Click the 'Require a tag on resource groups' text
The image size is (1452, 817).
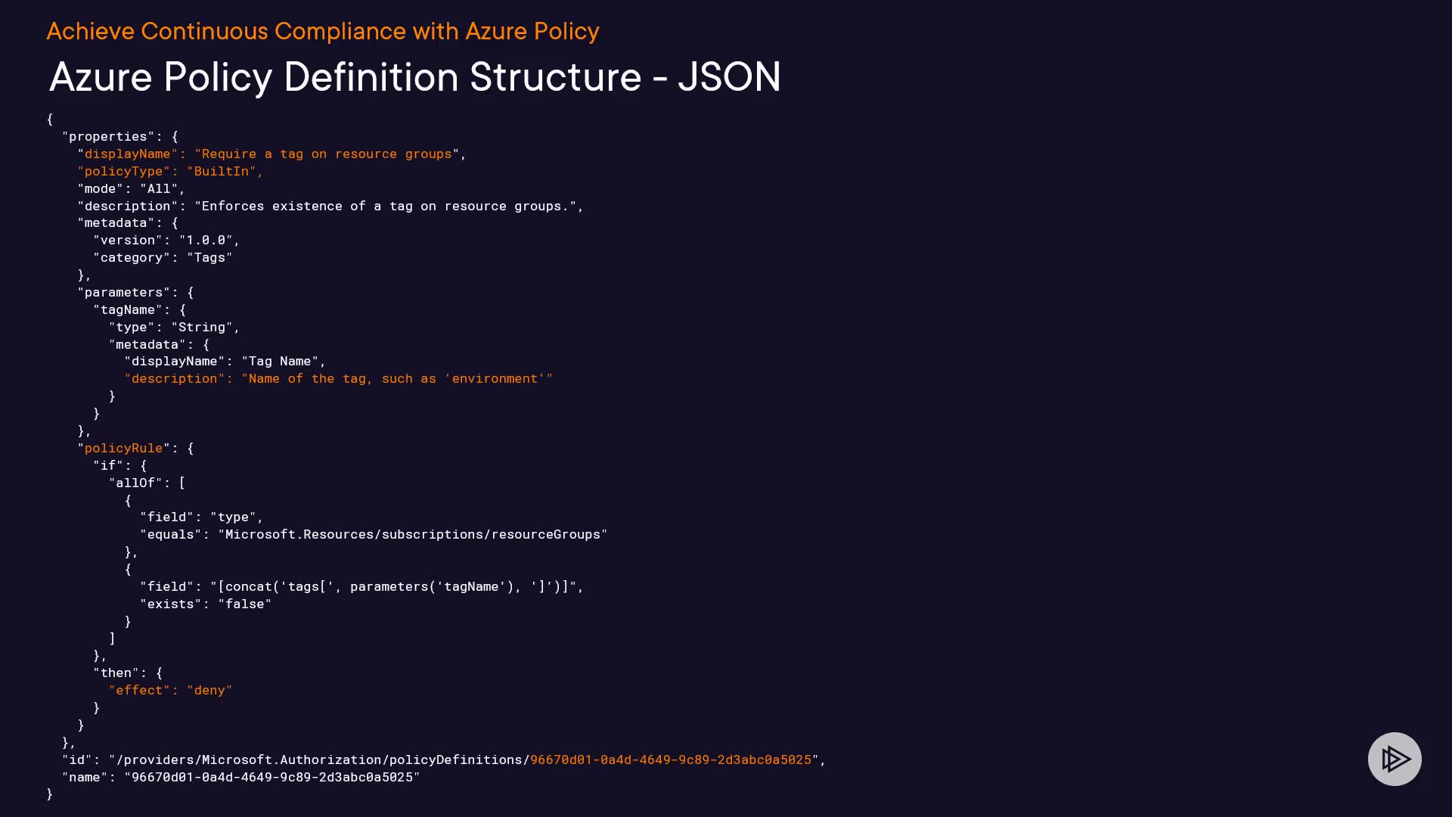click(327, 154)
